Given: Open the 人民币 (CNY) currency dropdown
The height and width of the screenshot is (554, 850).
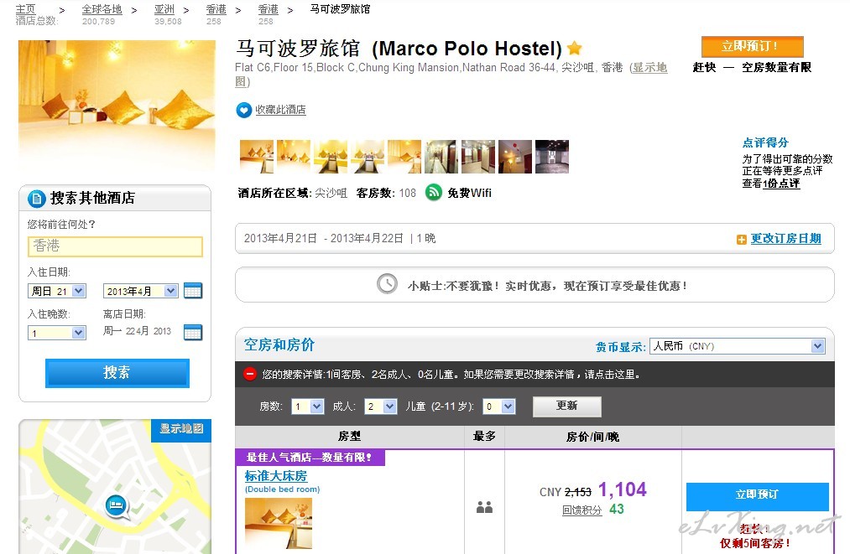Looking at the screenshot, I should pos(738,346).
